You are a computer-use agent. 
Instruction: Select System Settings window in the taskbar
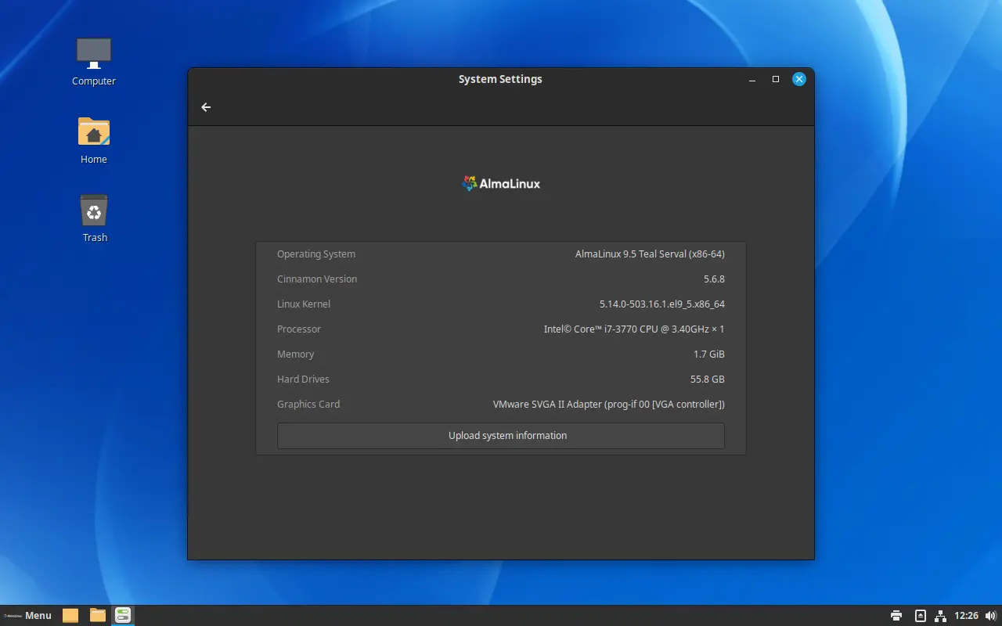pyautogui.click(x=123, y=615)
